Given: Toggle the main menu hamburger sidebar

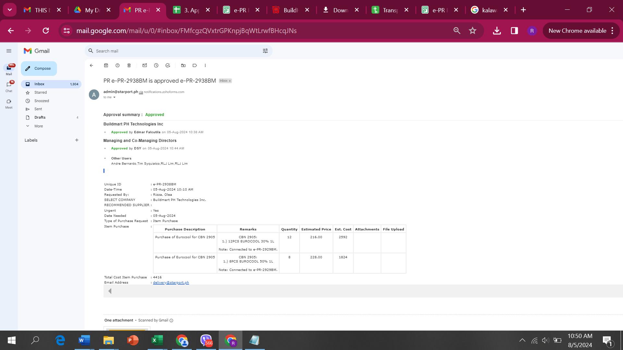Looking at the screenshot, I should pyautogui.click(x=9, y=51).
